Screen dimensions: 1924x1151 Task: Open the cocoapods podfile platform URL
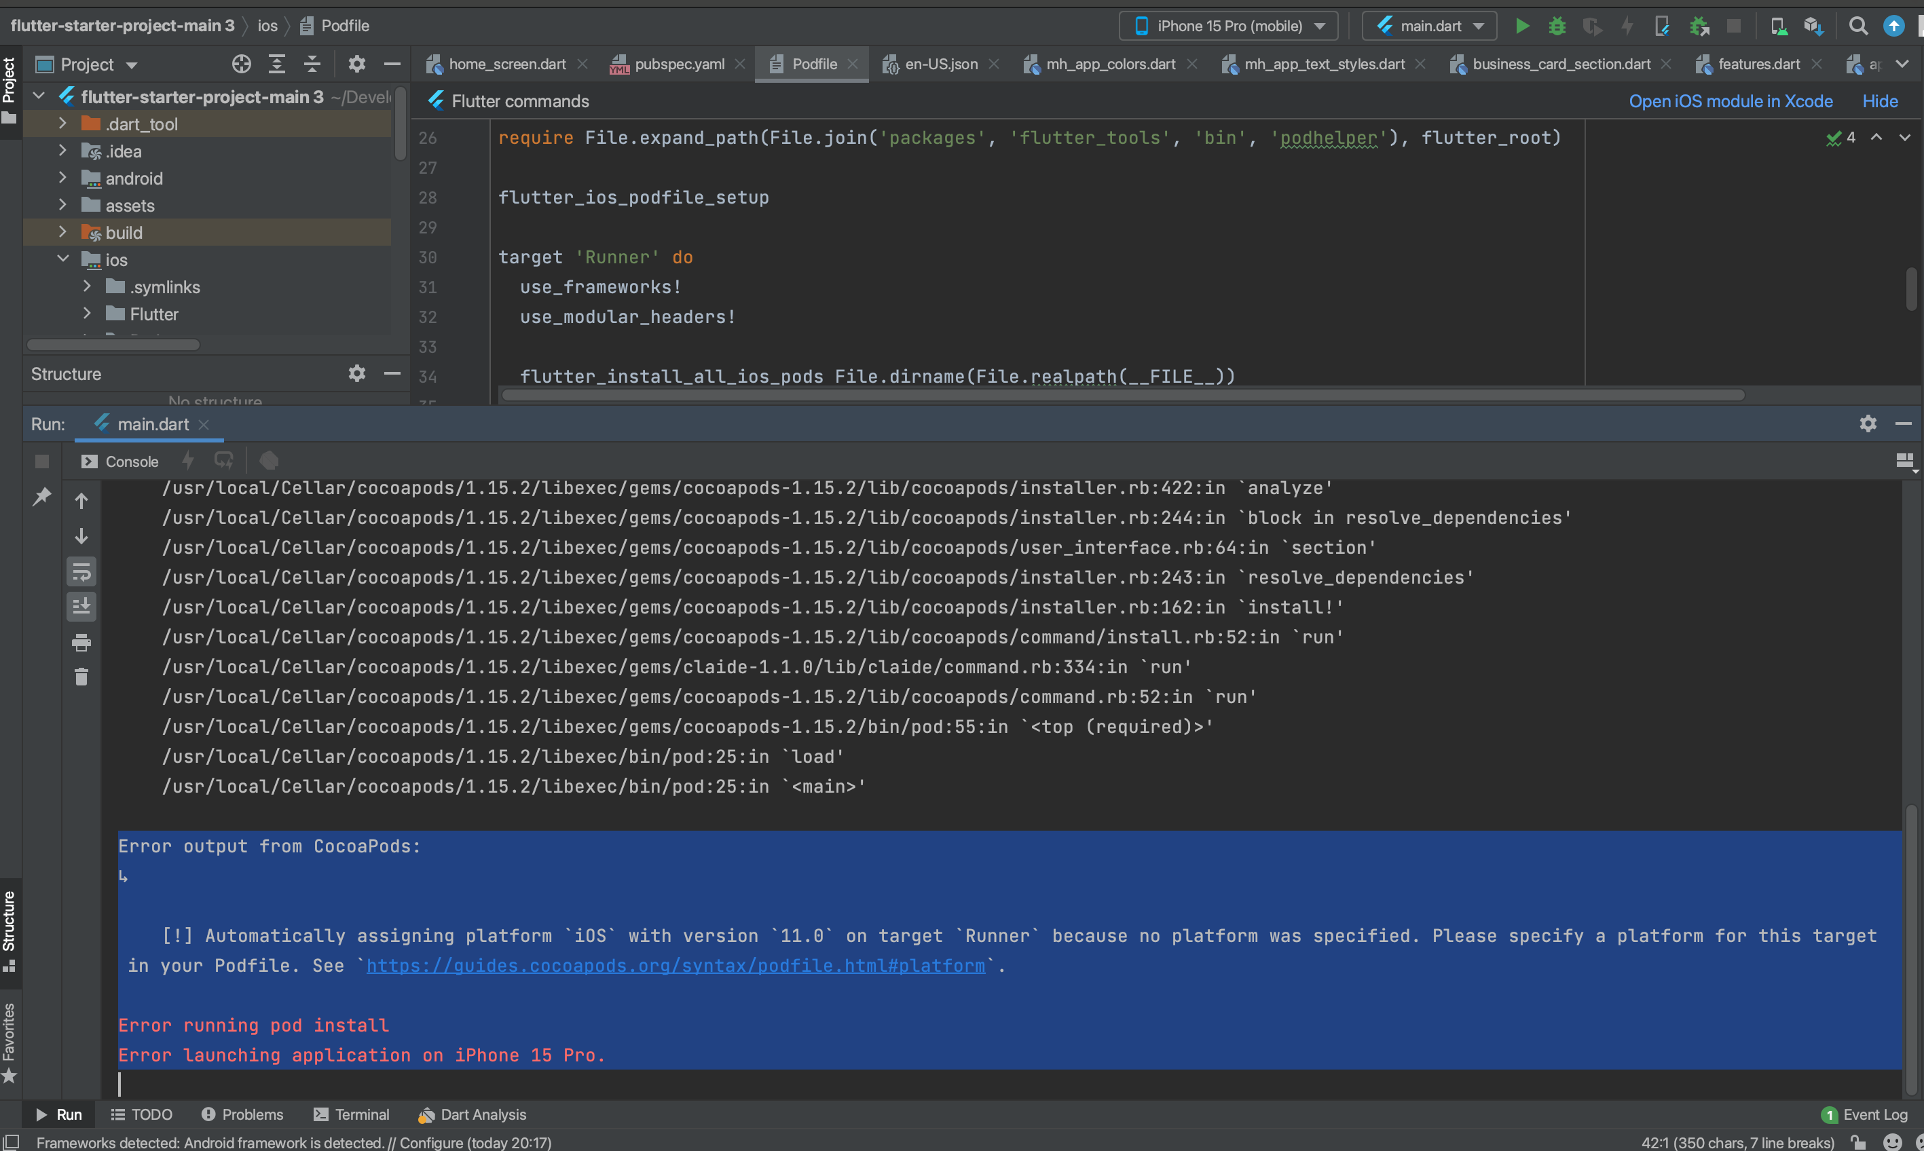675,966
